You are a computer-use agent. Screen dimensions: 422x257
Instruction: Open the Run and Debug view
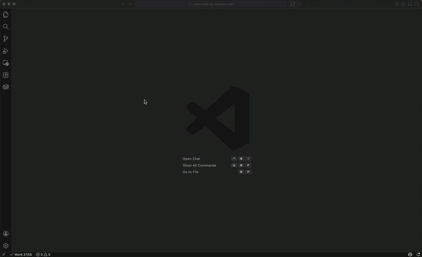[6, 51]
